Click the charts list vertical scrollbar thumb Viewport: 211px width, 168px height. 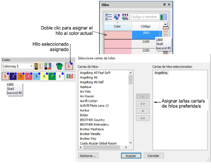[131, 80]
